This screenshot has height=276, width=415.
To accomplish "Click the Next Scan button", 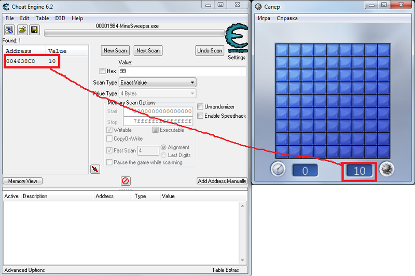I will point(148,50).
